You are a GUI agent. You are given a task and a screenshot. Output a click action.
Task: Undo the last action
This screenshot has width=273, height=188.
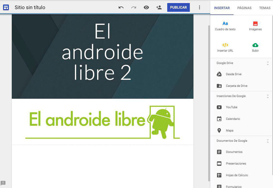(x=121, y=7)
